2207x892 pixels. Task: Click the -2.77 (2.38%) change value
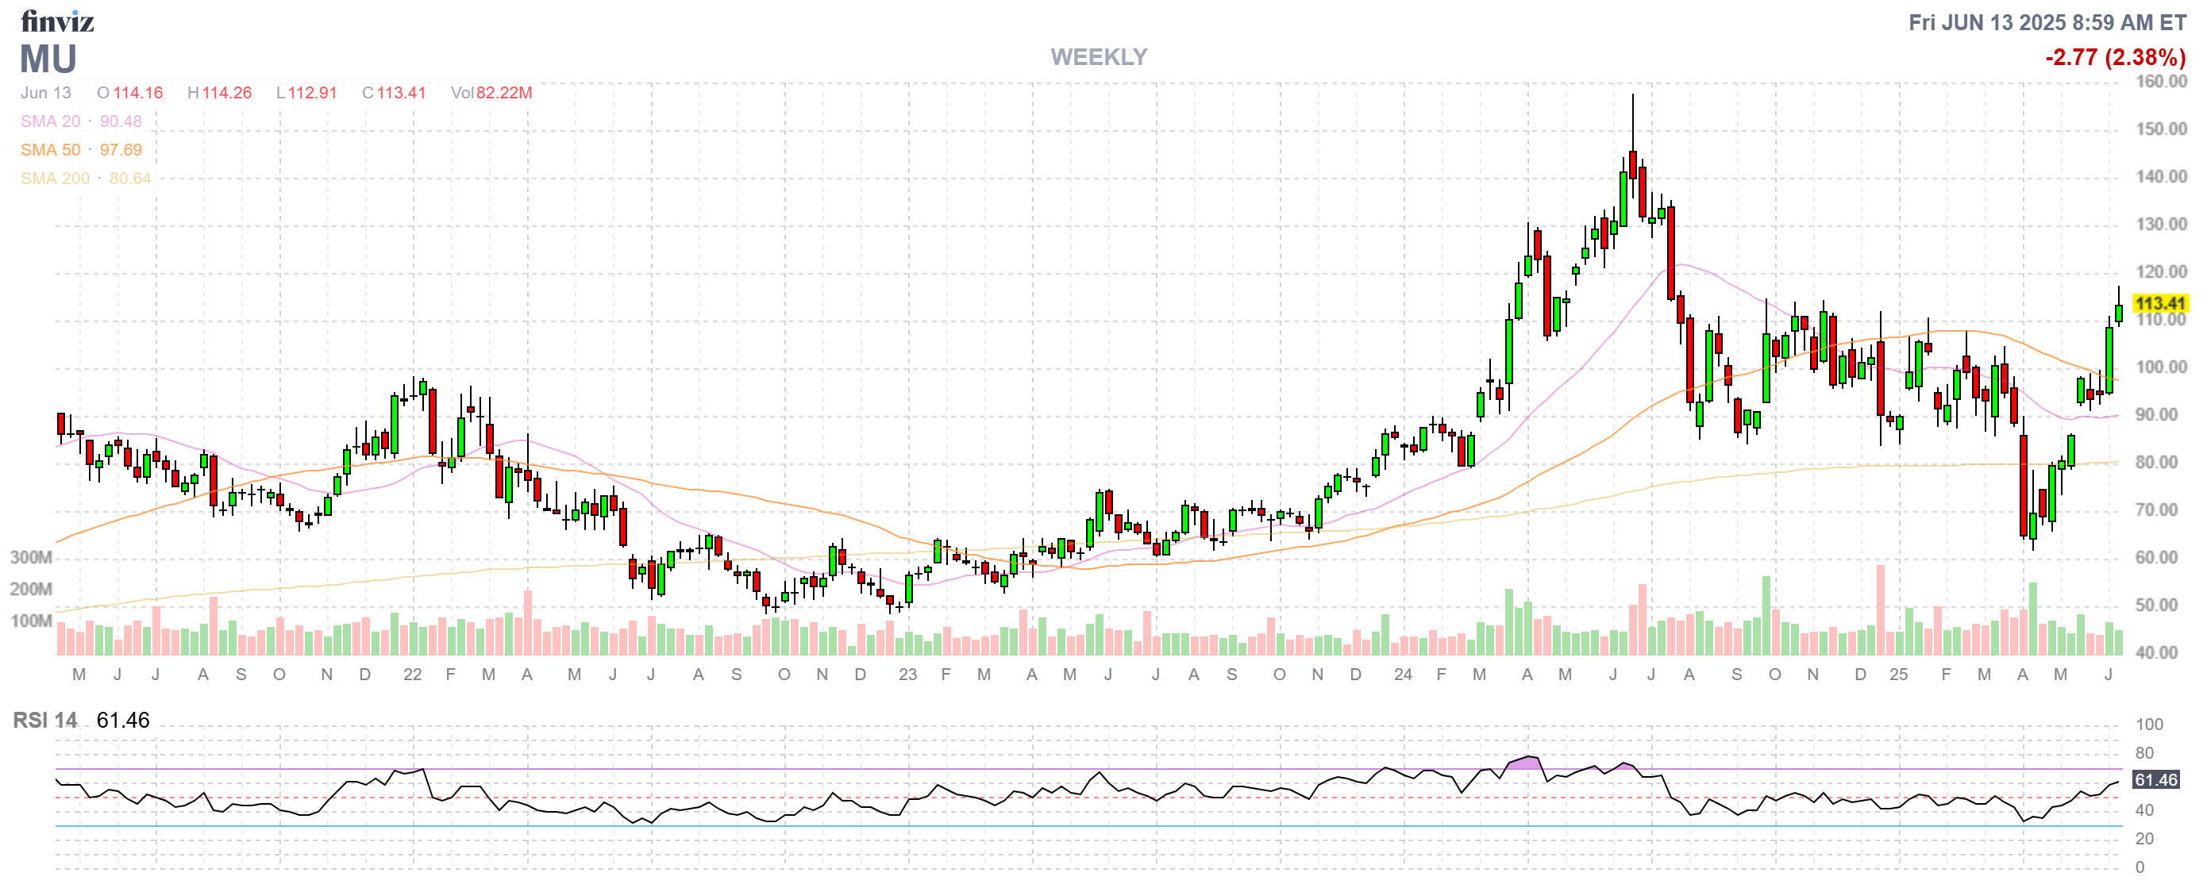pos(2114,57)
